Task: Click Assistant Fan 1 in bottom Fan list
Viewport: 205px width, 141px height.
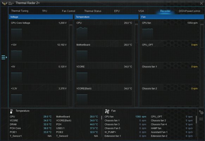Action: click(159, 132)
